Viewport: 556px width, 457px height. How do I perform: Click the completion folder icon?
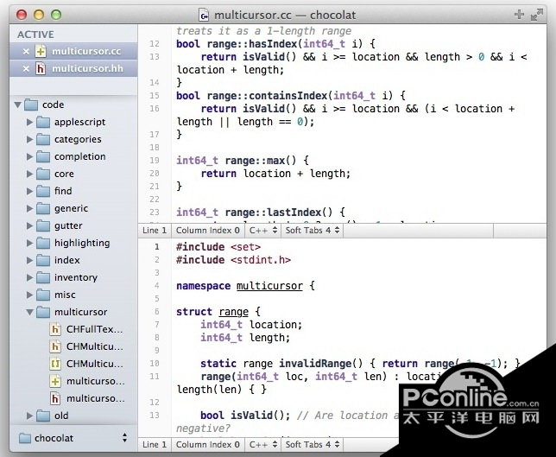click(43, 156)
